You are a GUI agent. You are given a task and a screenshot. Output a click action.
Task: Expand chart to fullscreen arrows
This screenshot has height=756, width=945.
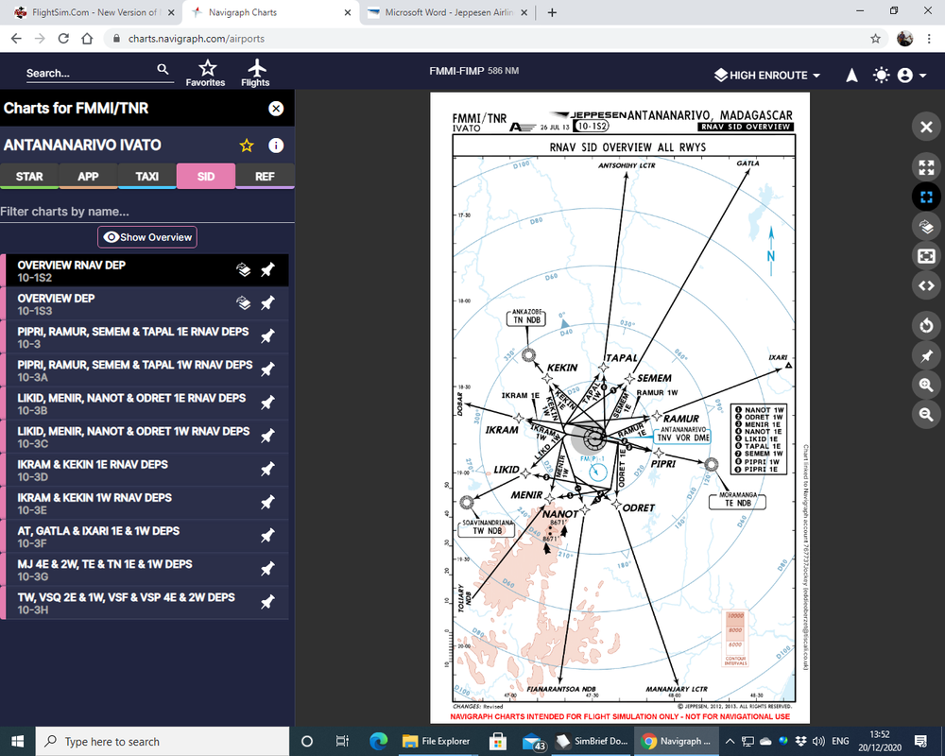(x=926, y=167)
